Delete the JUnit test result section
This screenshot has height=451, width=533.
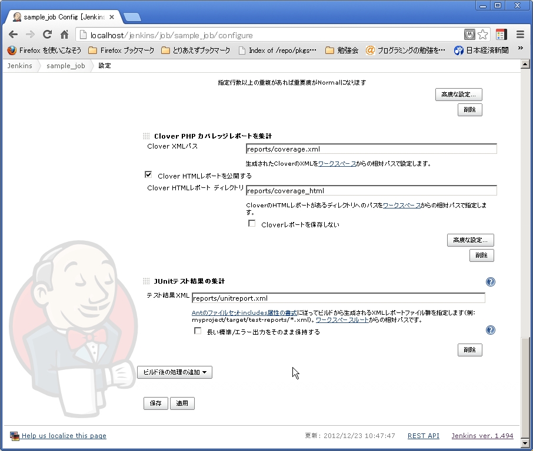pyautogui.click(x=470, y=350)
